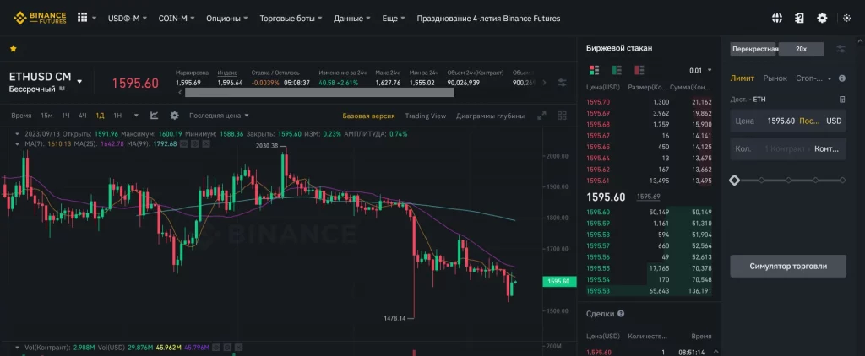Open the top bar settings gear
This screenshot has height=356, width=865.
pyautogui.click(x=822, y=19)
